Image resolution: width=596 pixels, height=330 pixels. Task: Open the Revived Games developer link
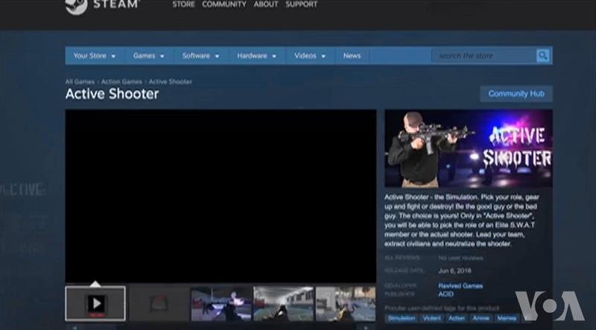[460, 285]
